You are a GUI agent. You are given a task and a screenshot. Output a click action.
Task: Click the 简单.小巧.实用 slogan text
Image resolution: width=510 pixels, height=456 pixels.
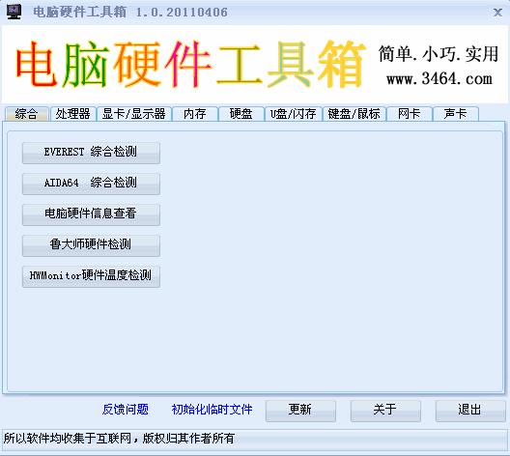click(439, 54)
